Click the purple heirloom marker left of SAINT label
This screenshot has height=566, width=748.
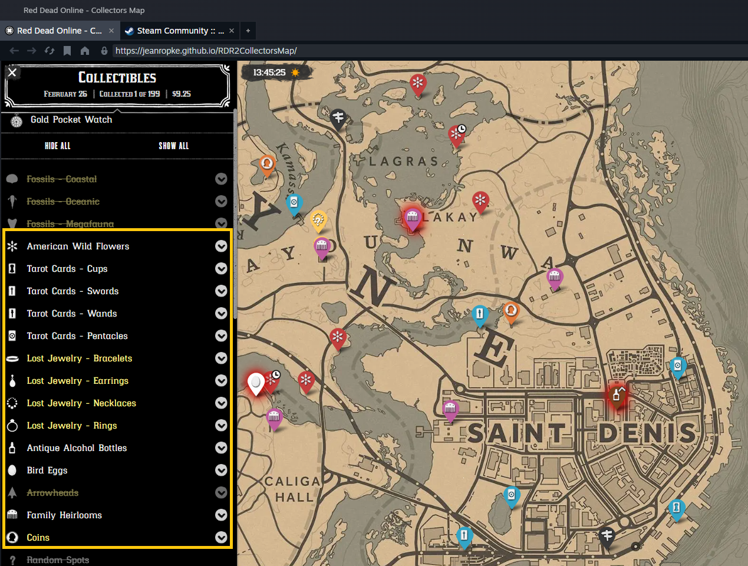pyautogui.click(x=450, y=410)
